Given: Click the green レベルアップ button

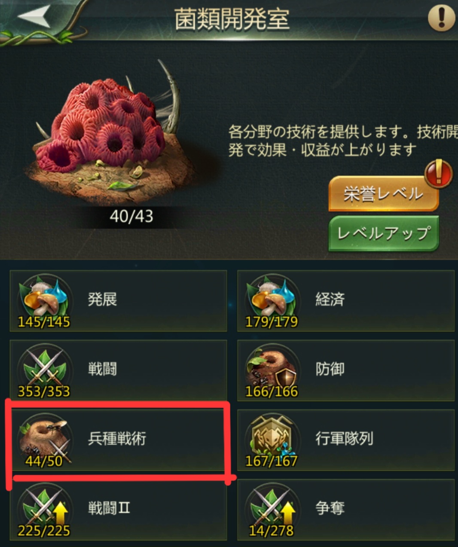Looking at the screenshot, I should (383, 233).
